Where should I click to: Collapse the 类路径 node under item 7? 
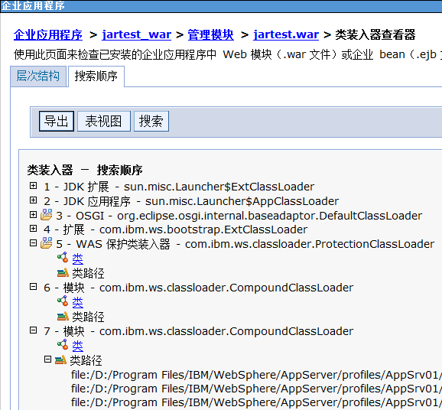(x=47, y=360)
